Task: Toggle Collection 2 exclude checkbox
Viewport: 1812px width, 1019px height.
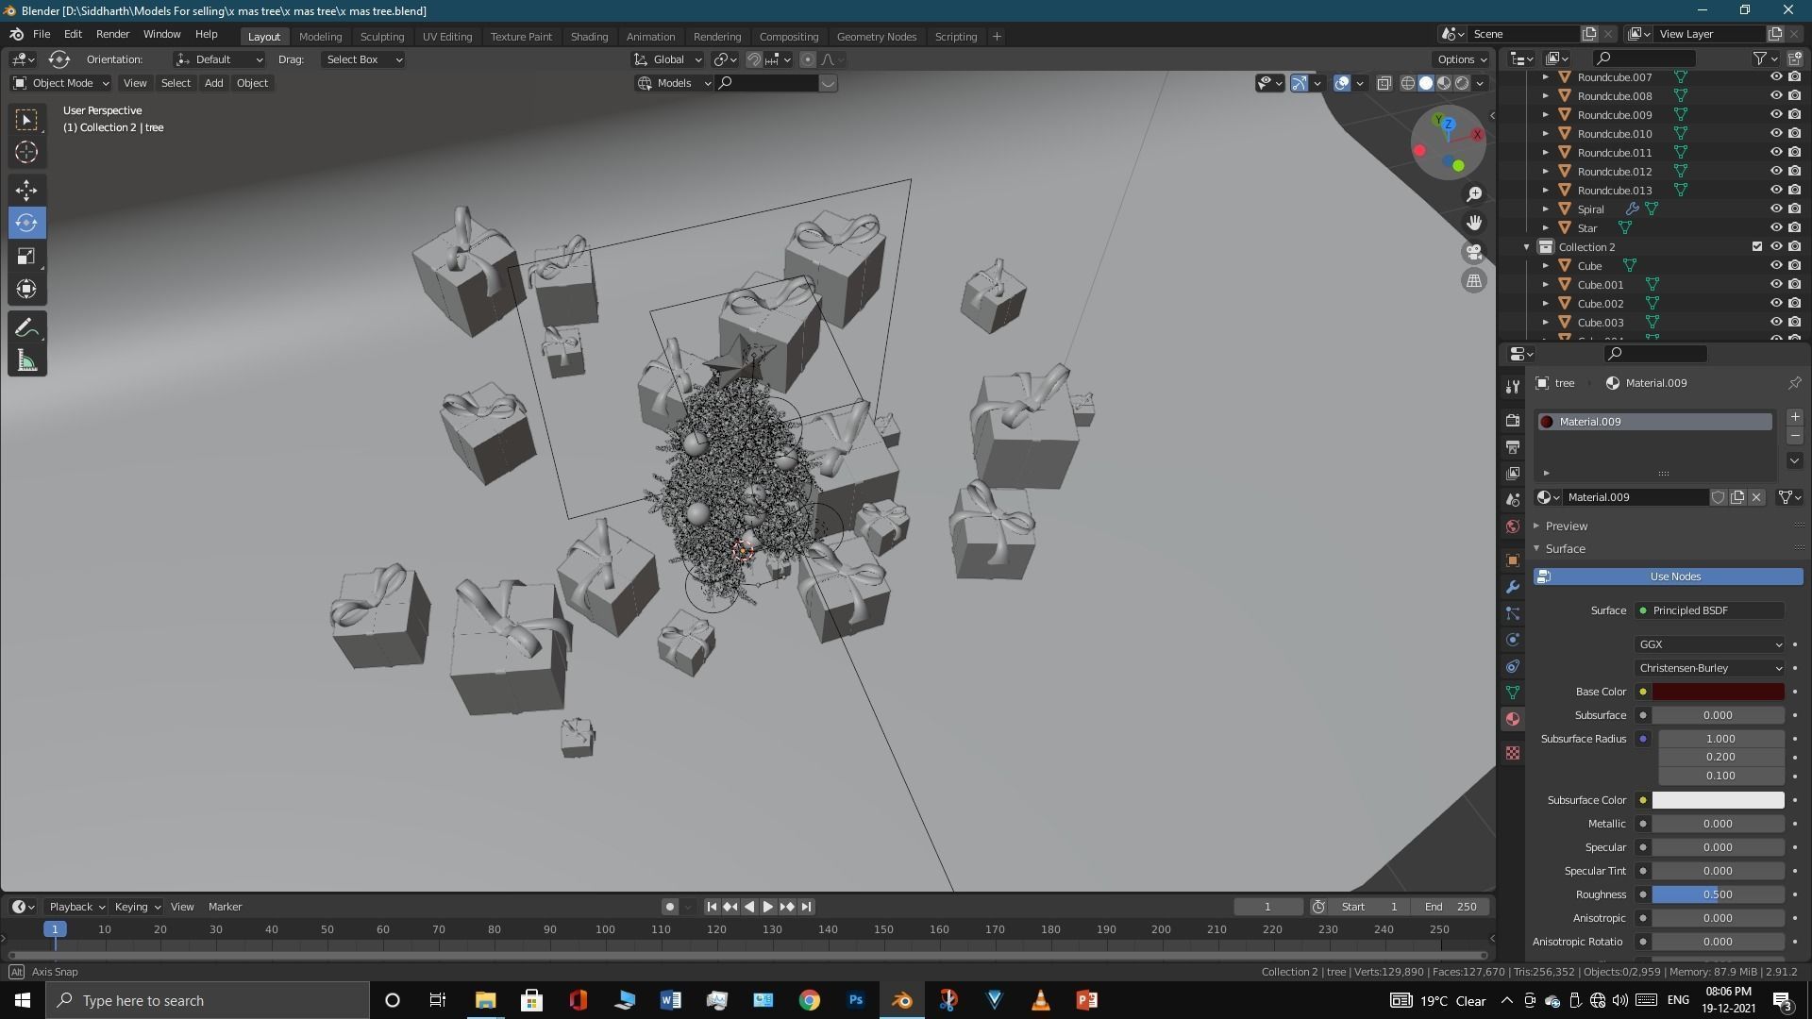Action: 1756,247
